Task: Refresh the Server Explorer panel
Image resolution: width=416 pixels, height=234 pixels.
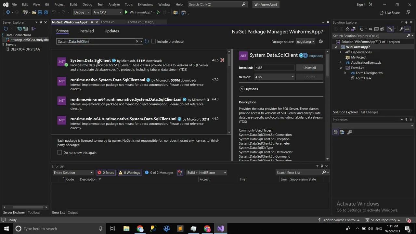Action: [6, 29]
